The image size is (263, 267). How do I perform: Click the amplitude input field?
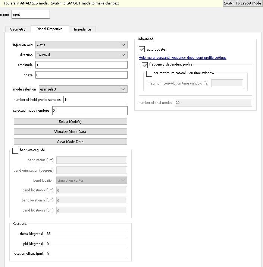click(x=81, y=65)
